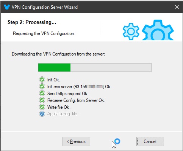Image resolution: width=183 pixels, height=151 pixels.
Task: Click the green filled part of progress bar
Action: point(54,68)
